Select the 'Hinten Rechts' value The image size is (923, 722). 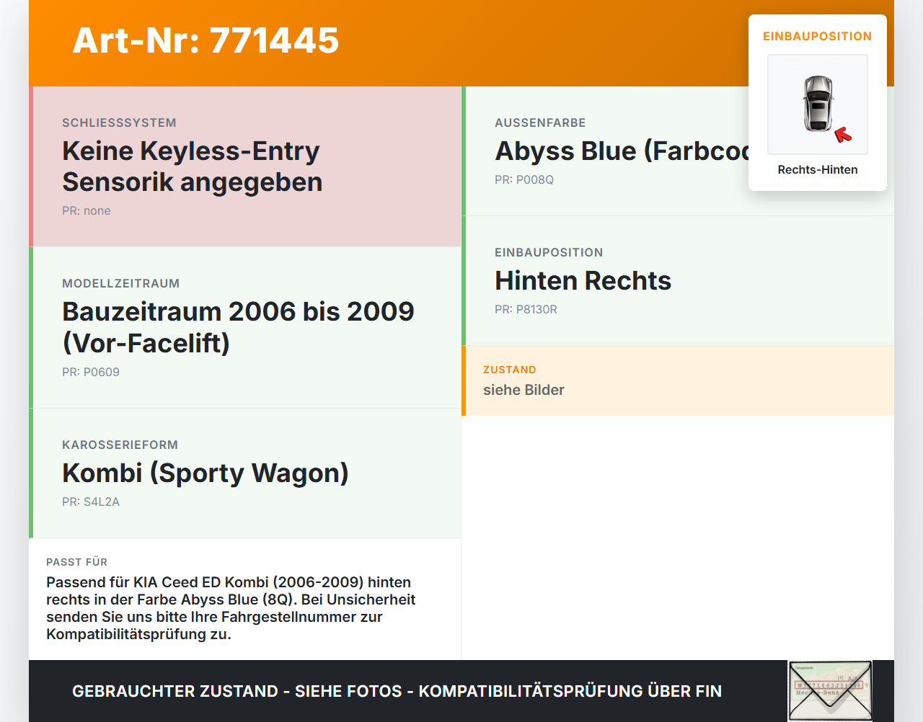coord(583,281)
